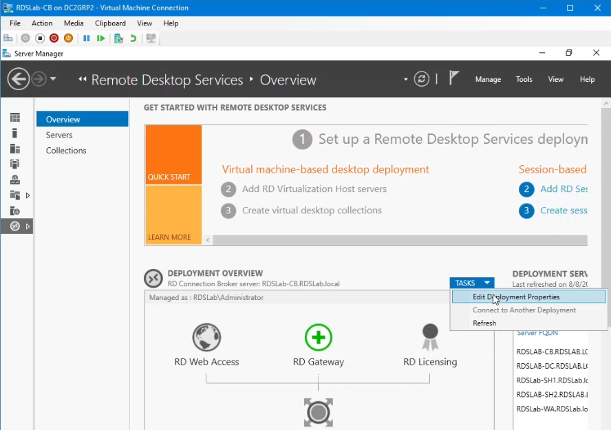Click the Deployment Overview header icon
The image size is (611, 430).
pyautogui.click(x=153, y=278)
